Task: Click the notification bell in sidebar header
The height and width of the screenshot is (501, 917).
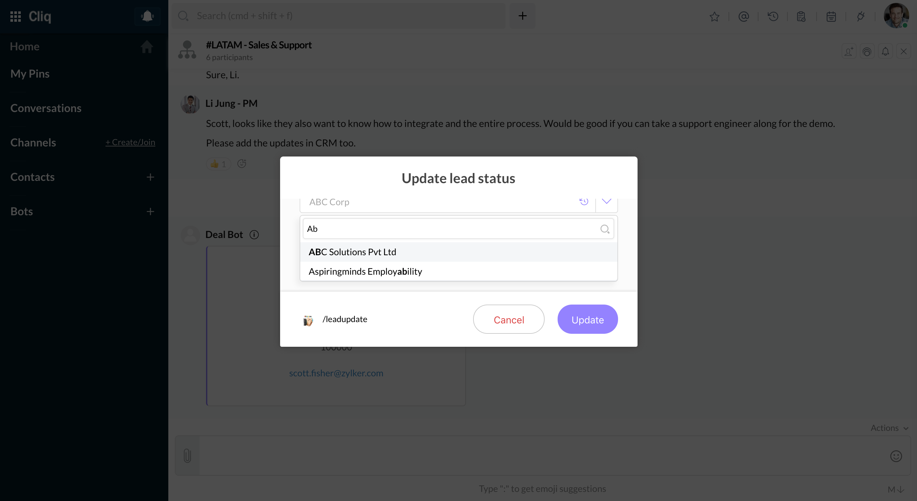Action: point(147,16)
